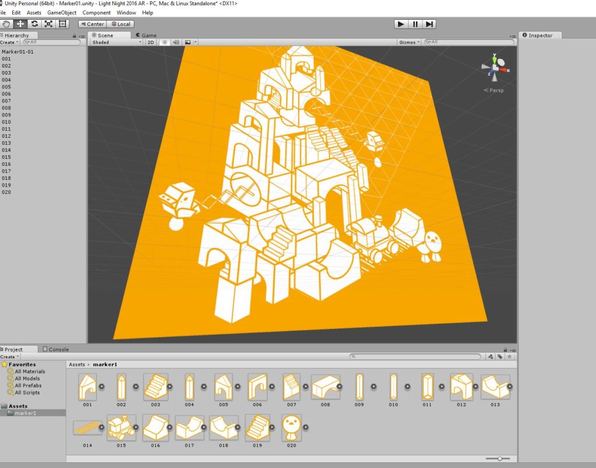This screenshot has height=468, width=596.
Task: Toggle the Center pivot mode button
Action: (93, 24)
